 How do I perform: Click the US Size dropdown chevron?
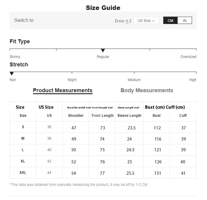[x=153, y=21]
